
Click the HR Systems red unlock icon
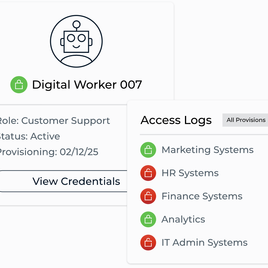point(148,173)
